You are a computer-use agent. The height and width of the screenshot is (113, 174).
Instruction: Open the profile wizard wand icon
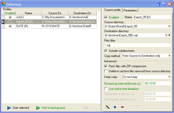(x=107, y=107)
